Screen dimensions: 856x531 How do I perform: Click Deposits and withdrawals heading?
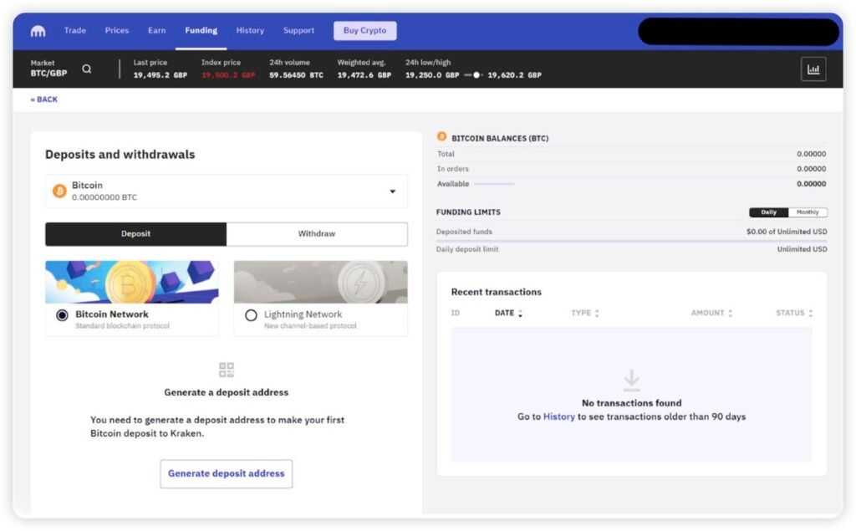pyautogui.click(x=120, y=155)
